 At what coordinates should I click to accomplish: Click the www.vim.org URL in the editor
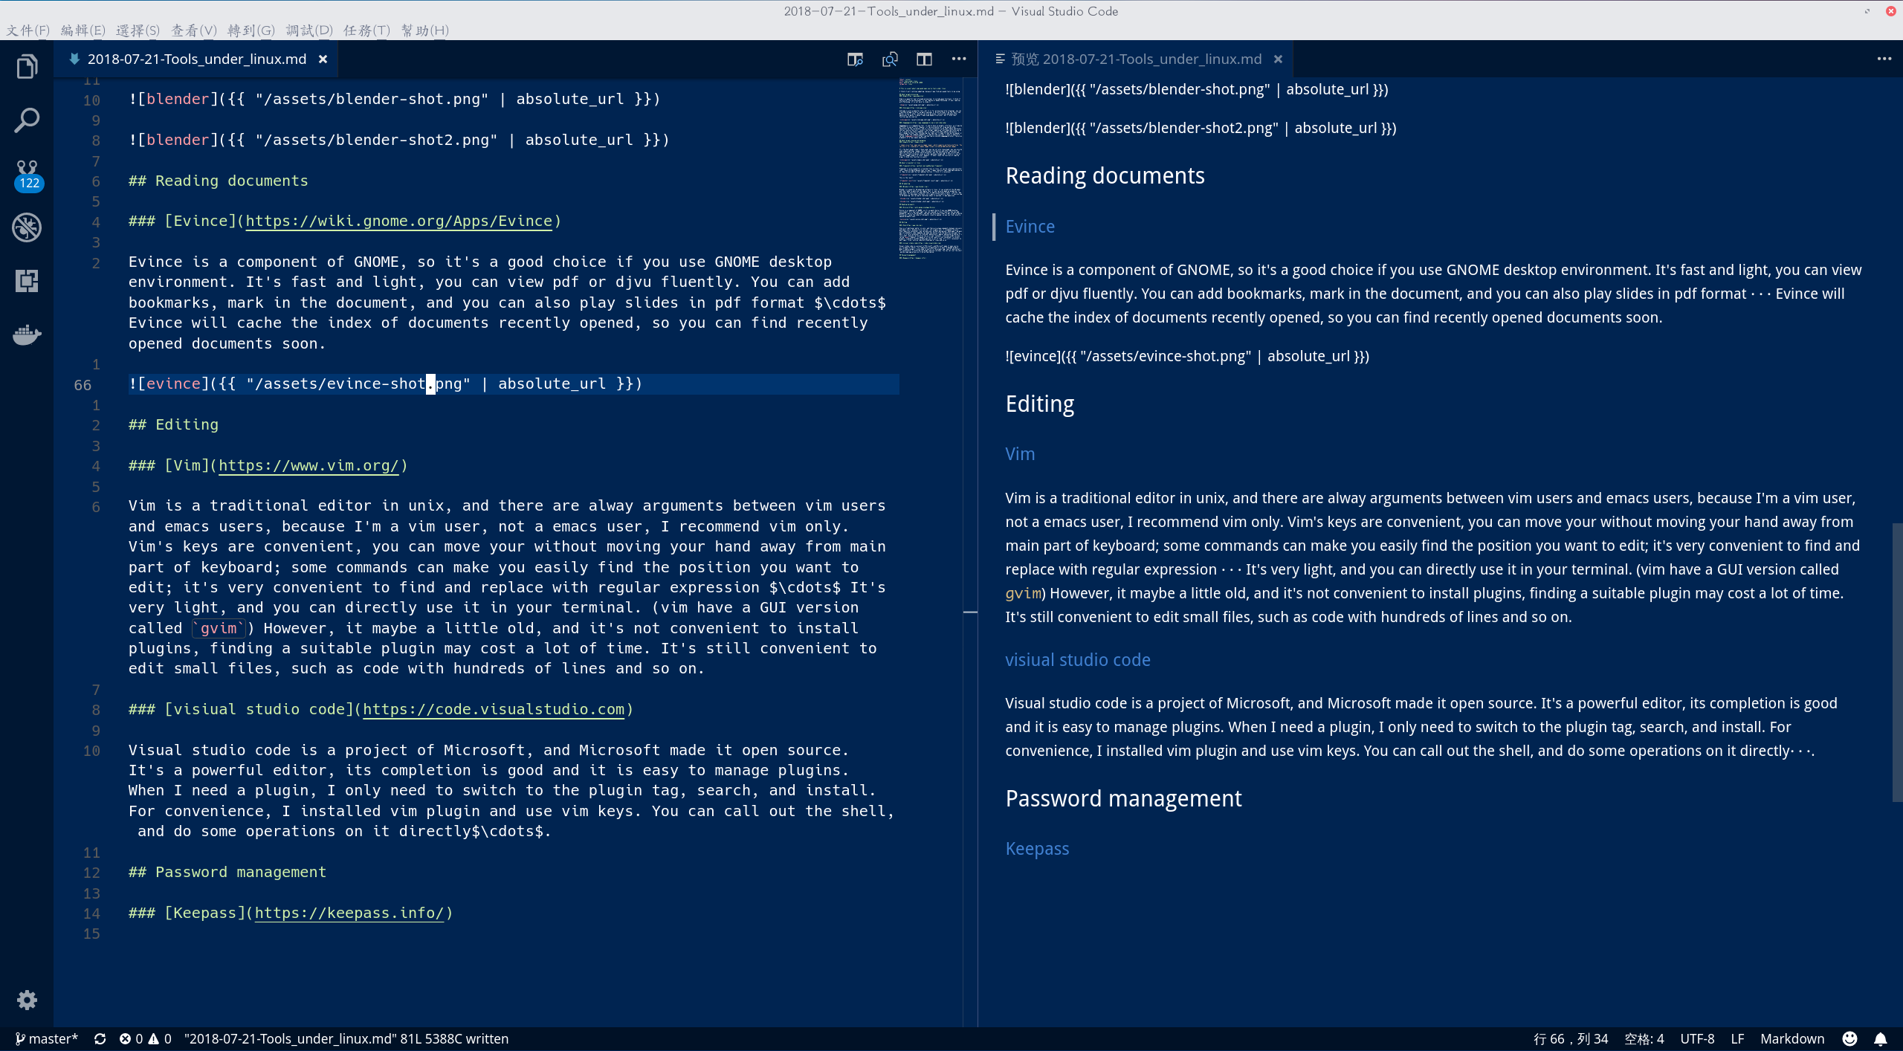[x=308, y=466]
